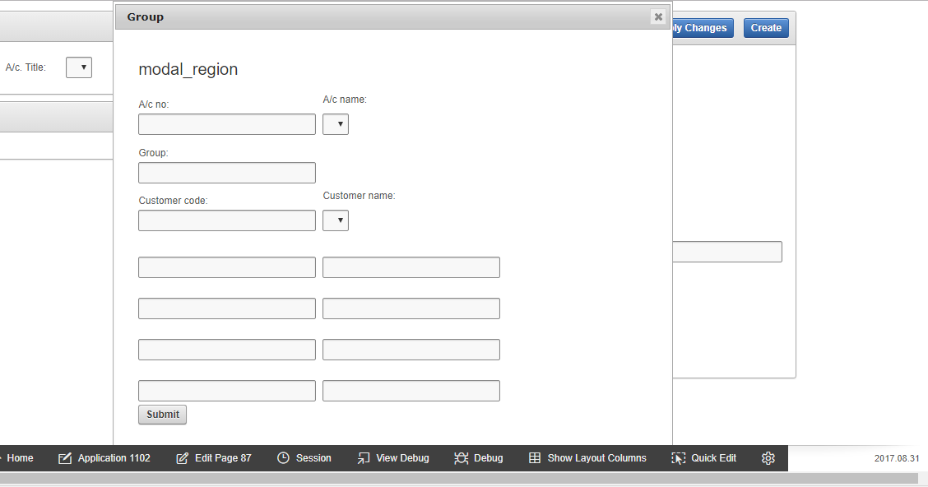Click the Create button
The height and width of the screenshot is (487, 928).
point(765,27)
